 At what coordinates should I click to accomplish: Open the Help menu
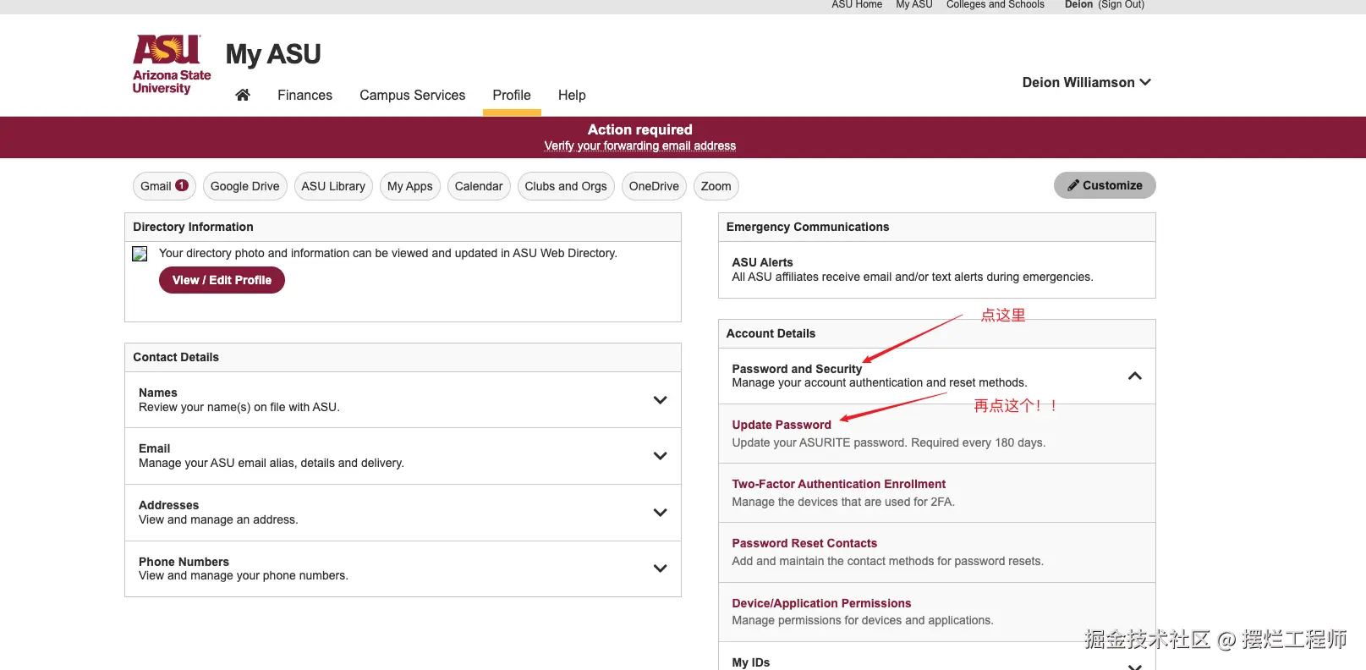(572, 95)
